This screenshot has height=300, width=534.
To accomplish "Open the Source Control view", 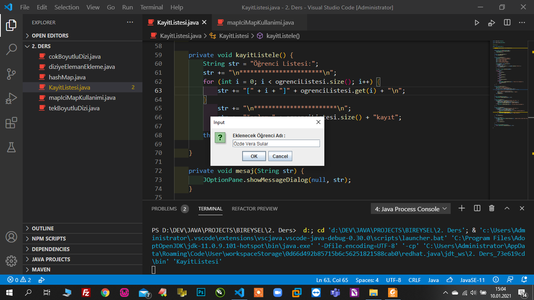I will pos(11,74).
